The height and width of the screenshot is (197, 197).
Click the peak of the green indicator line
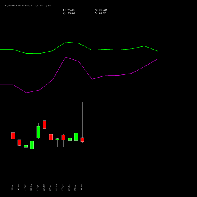coord(66,42)
